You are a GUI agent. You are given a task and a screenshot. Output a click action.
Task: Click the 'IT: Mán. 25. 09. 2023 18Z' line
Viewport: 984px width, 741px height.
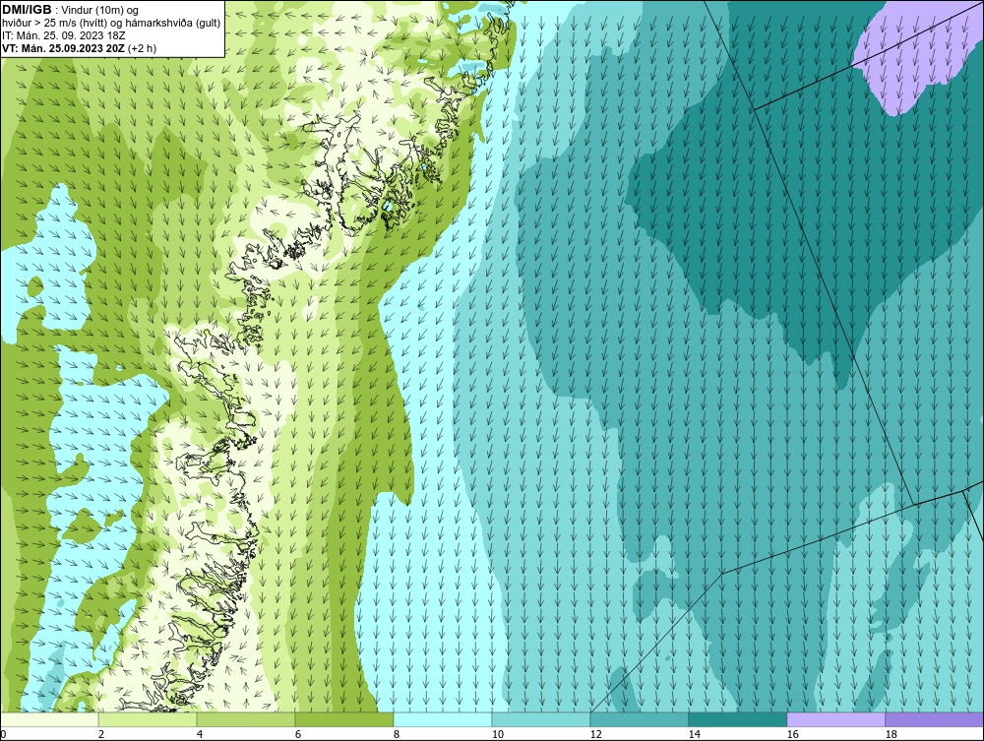tap(63, 35)
